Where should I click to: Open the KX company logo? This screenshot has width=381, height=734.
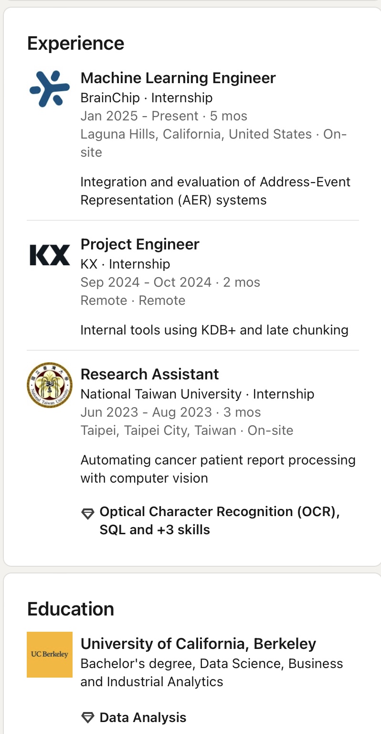50,255
